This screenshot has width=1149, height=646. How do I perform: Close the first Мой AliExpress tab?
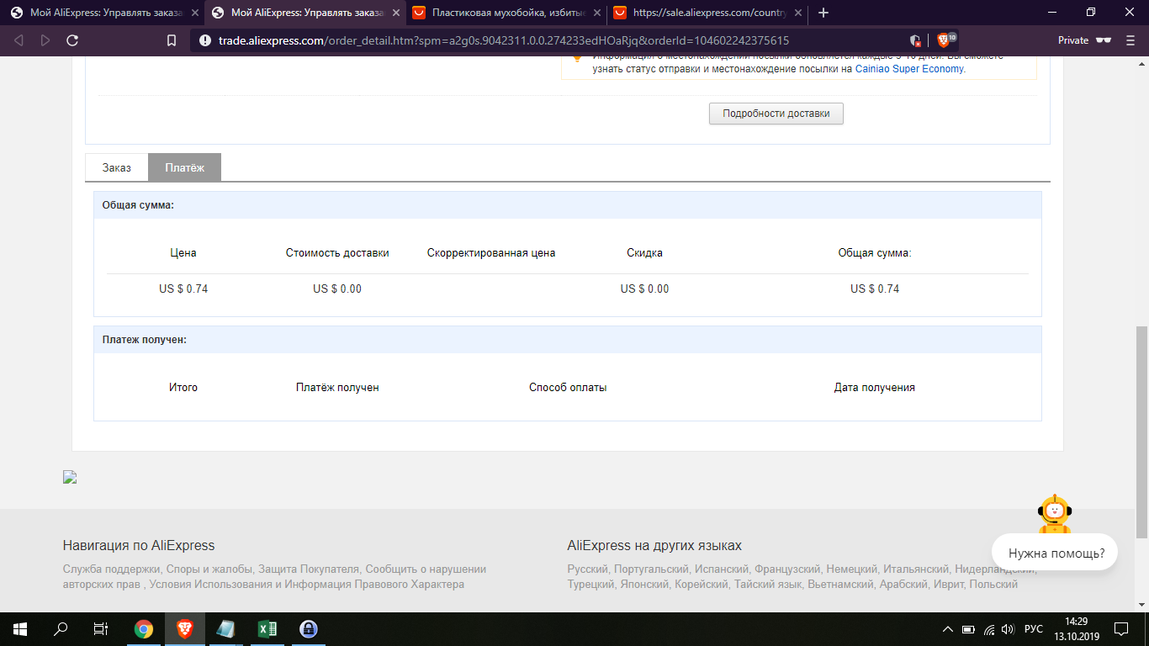194,13
